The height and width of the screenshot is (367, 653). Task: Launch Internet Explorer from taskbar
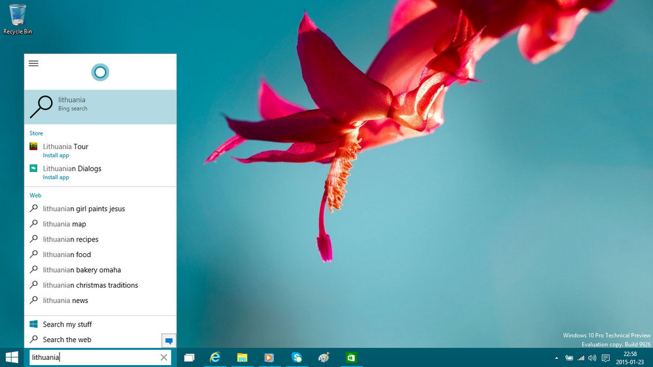[215, 358]
